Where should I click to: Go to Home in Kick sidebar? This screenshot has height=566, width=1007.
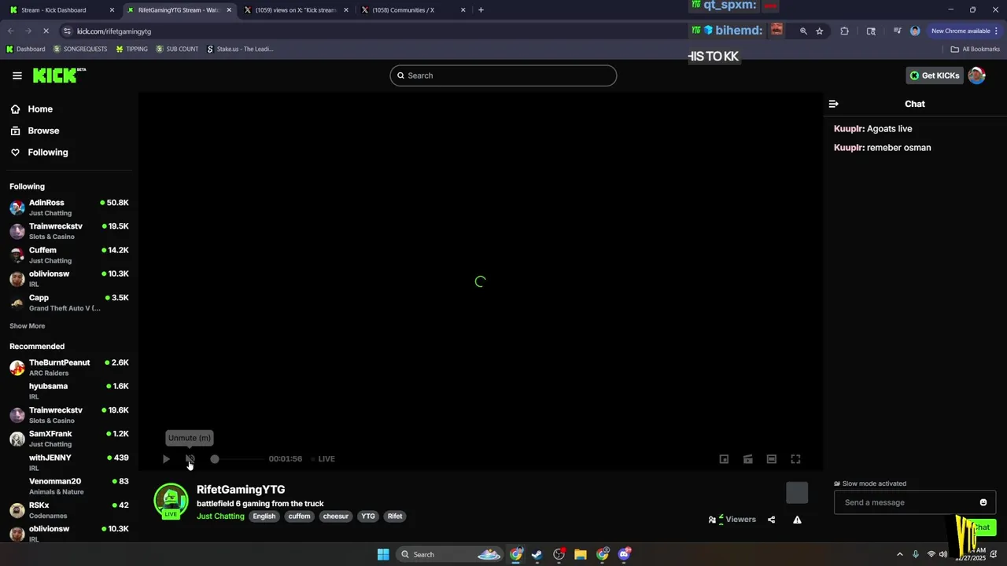coord(31,109)
